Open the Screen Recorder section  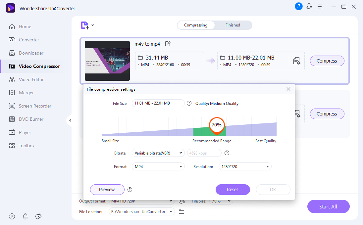tap(30, 106)
